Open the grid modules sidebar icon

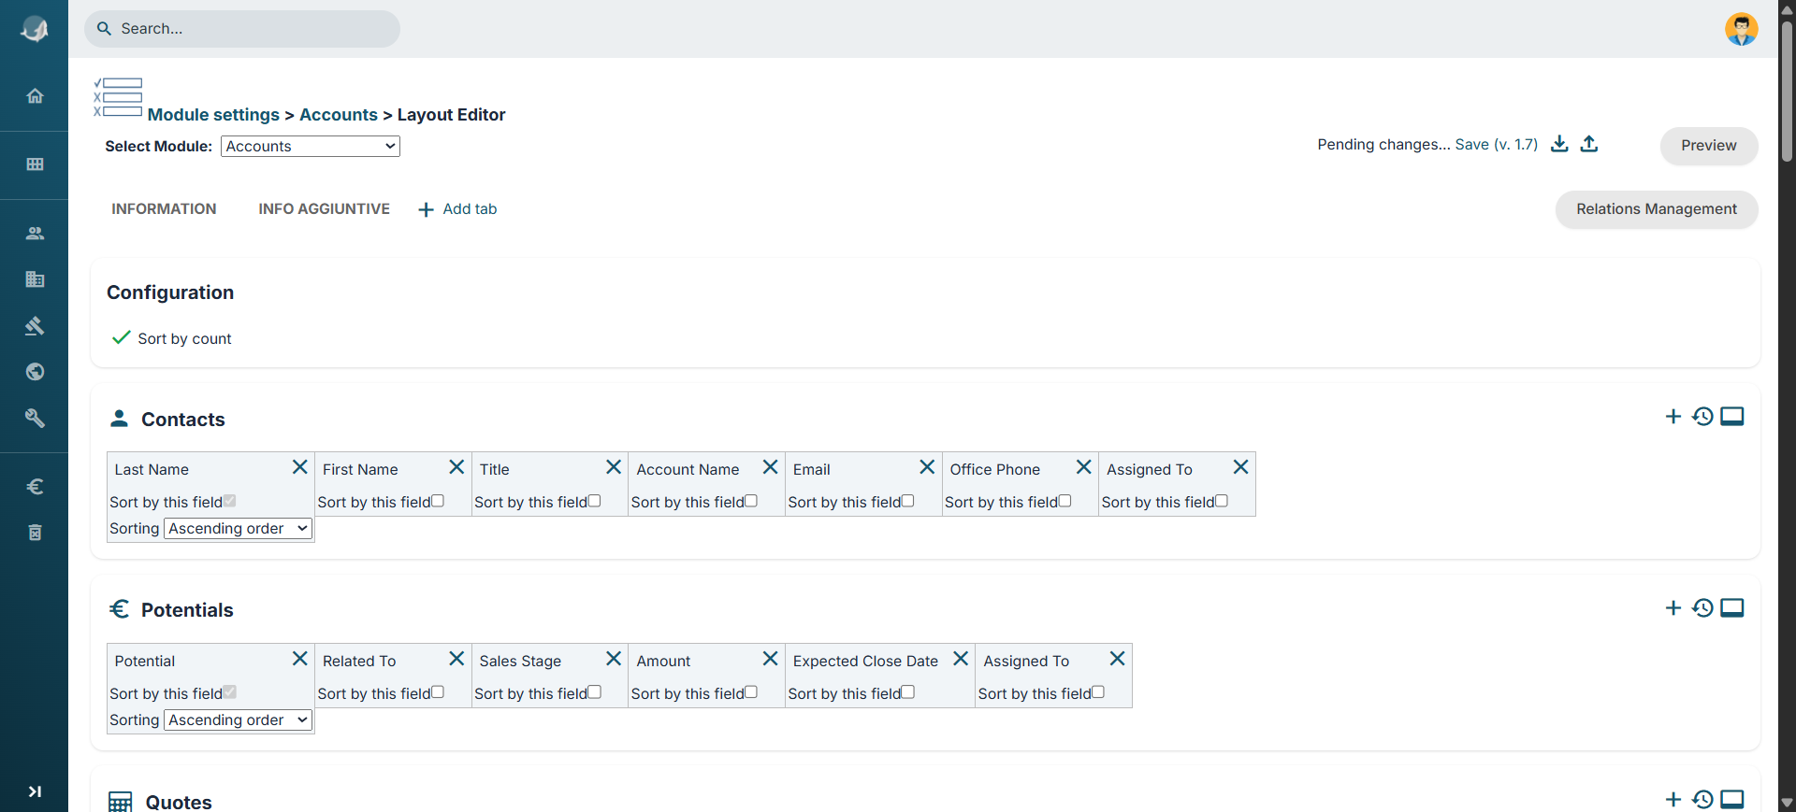coord(35,164)
